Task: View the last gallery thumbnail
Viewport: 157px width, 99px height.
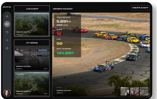Action: pyautogui.click(x=144, y=91)
